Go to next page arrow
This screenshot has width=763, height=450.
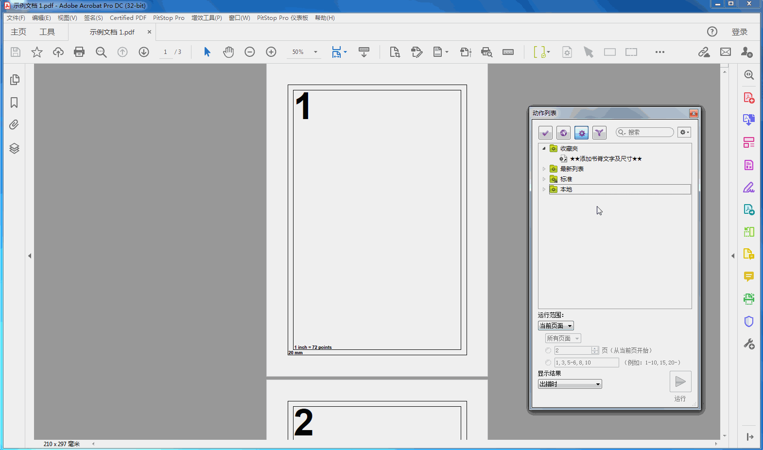point(144,52)
